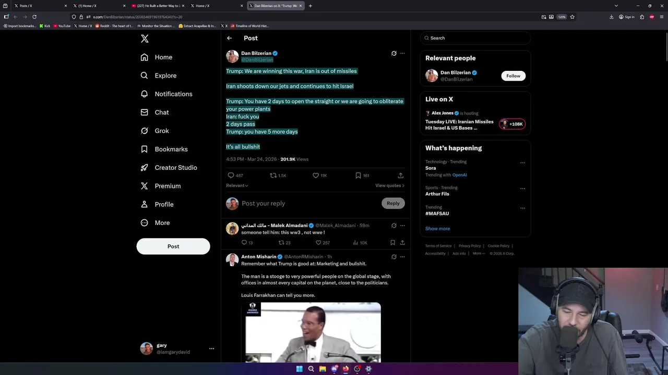Open a new browser tab
The image size is (668, 375).
click(x=310, y=6)
